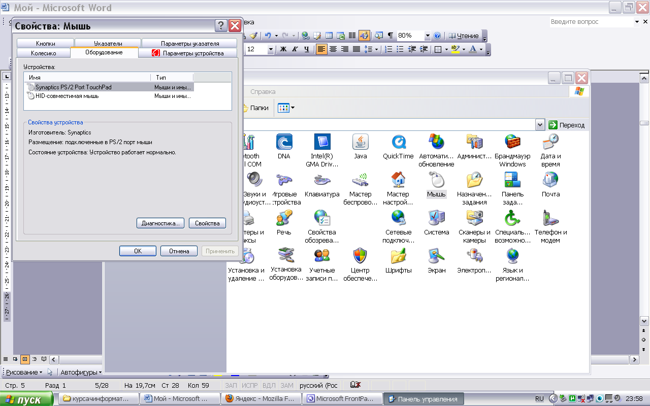Open the Справка menu in Control Panel

pos(263,92)
